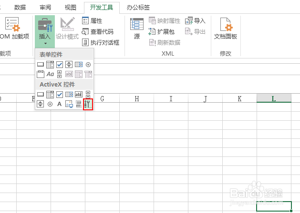Open 属性 (Properties)
The image size is (300, 213).
click(x=92, y=20)
